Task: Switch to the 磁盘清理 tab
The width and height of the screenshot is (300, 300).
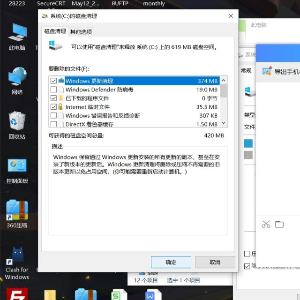Action: (55, 31)
